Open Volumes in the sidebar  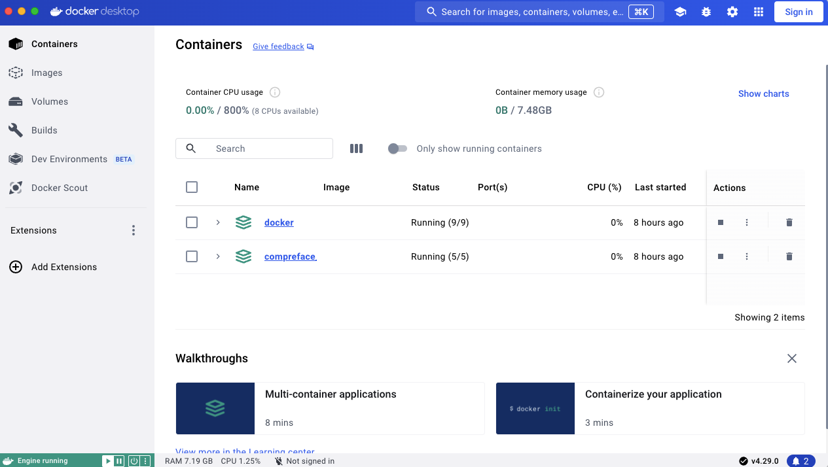[49, 101]
